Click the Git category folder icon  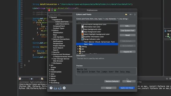80,49
